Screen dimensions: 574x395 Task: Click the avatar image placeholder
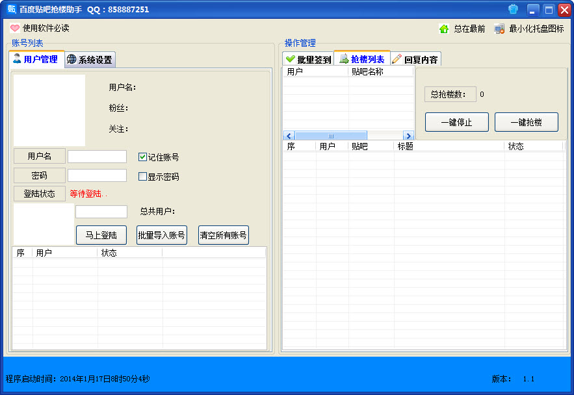point(49,110)
